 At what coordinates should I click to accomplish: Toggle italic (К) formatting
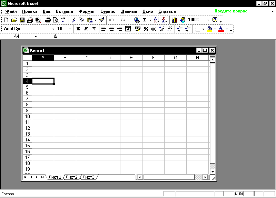(86, 29)
